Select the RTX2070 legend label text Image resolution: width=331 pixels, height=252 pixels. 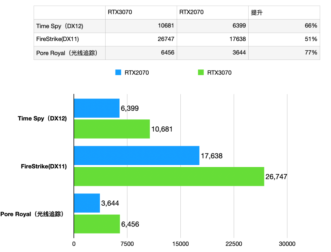click(x=137, y=73)
